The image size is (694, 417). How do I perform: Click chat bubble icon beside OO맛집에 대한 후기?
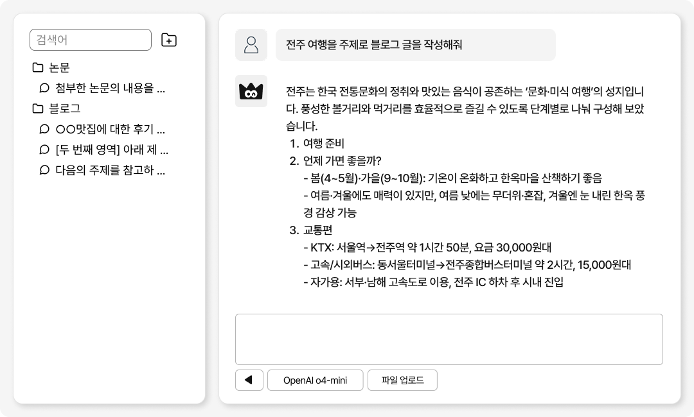point(44,129)
